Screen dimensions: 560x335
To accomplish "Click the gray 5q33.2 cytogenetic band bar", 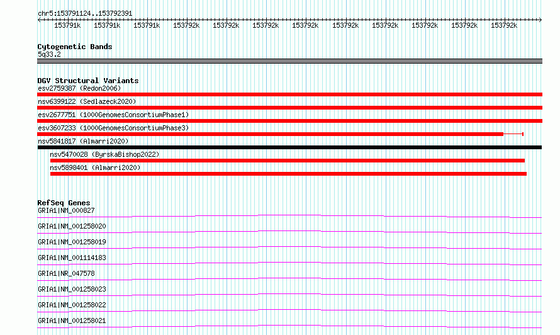I will click(289, 61).
